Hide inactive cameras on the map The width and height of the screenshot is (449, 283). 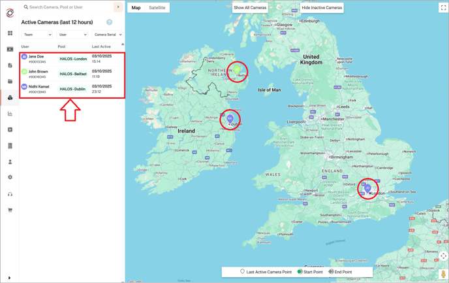click(322, 8)
